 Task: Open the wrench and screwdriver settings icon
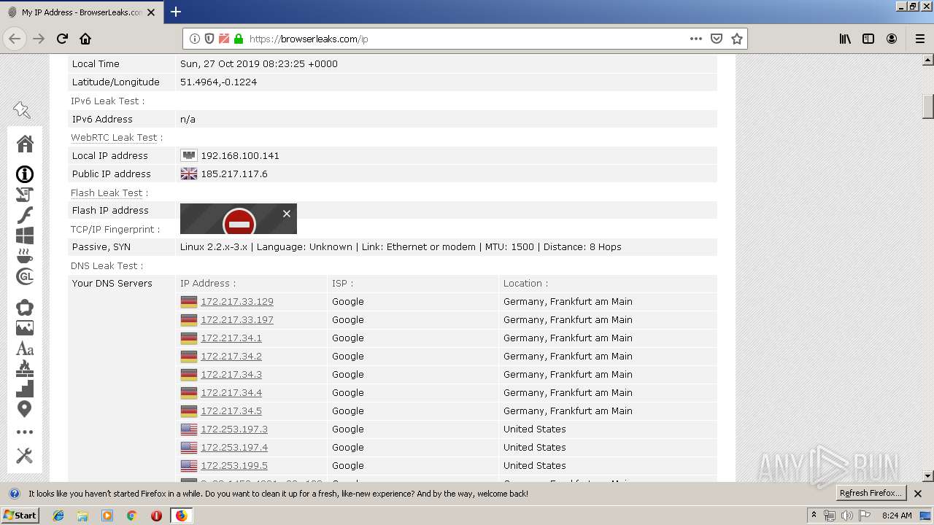click(x=25, y=456)
